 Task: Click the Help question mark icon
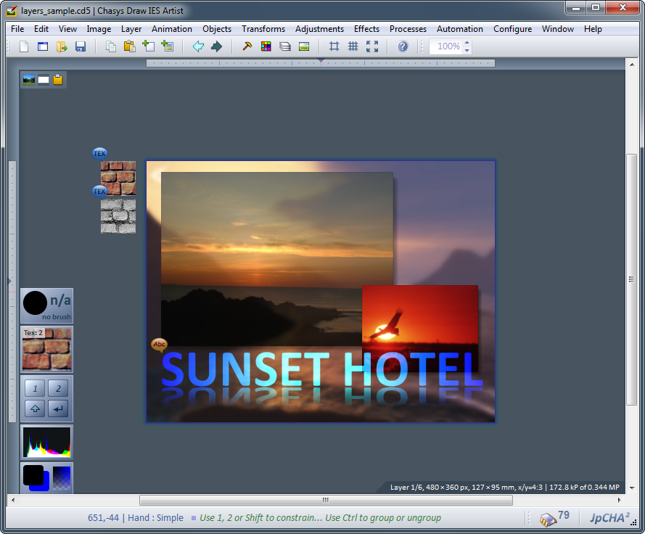(403, 46)
